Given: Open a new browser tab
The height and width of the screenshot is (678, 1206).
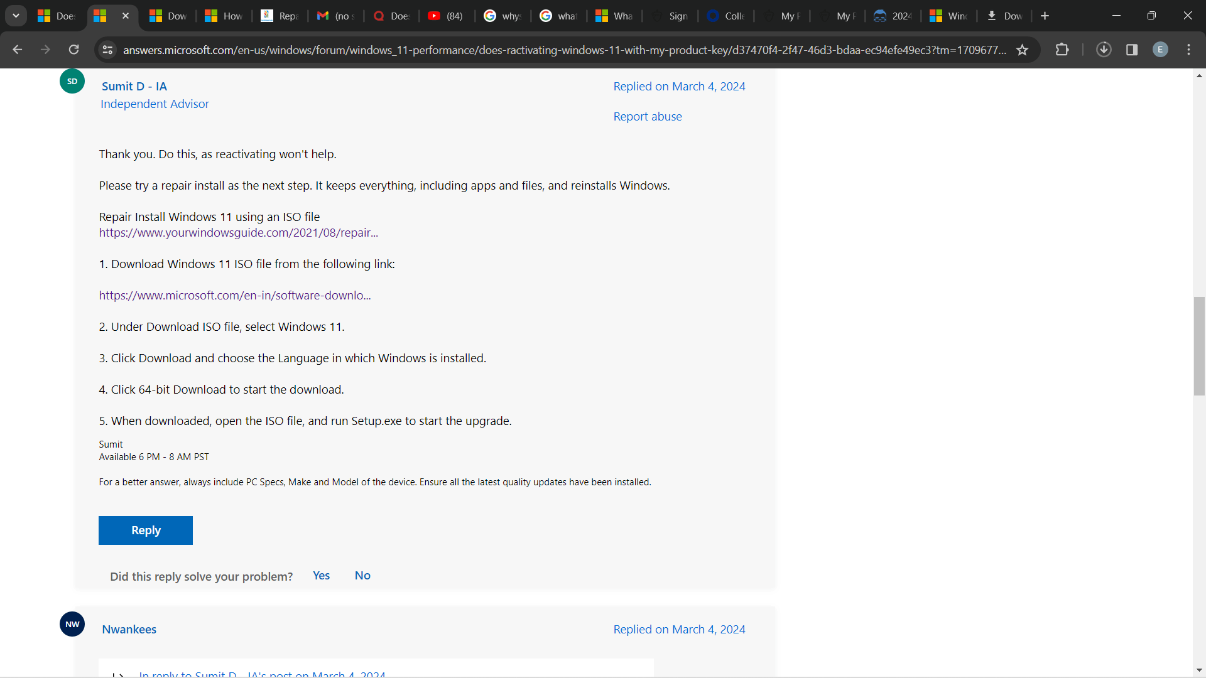Looking at the screenshot, I should point(1045,16).
